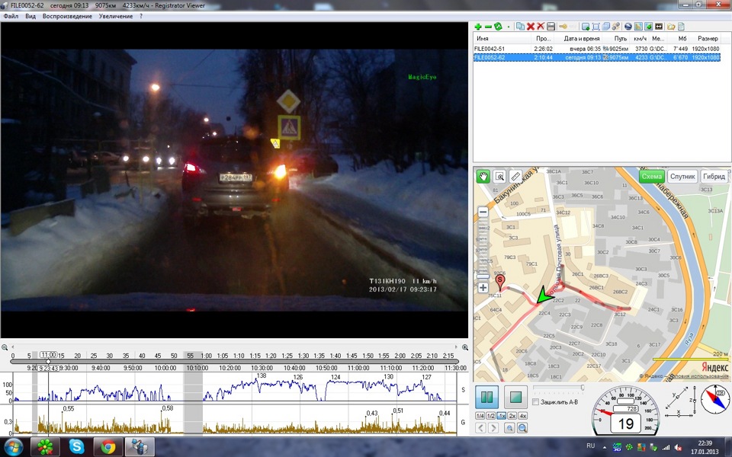Click the green minus remove-file icon
The width and height of the screenshot is (732, 457).
(x=488, y=27)
